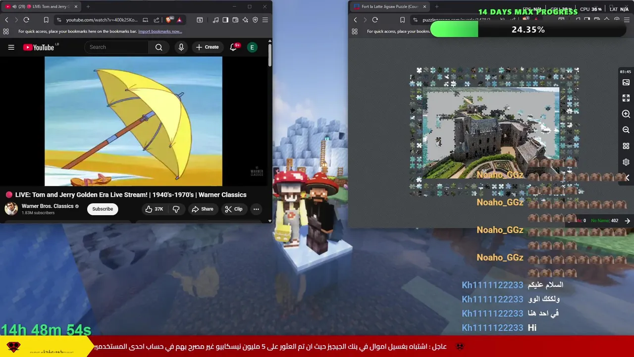The width and height of the screenshot is (634, 357).
Task: Open Warner Bros. Classics channel avatar
Action: [11, 209]
